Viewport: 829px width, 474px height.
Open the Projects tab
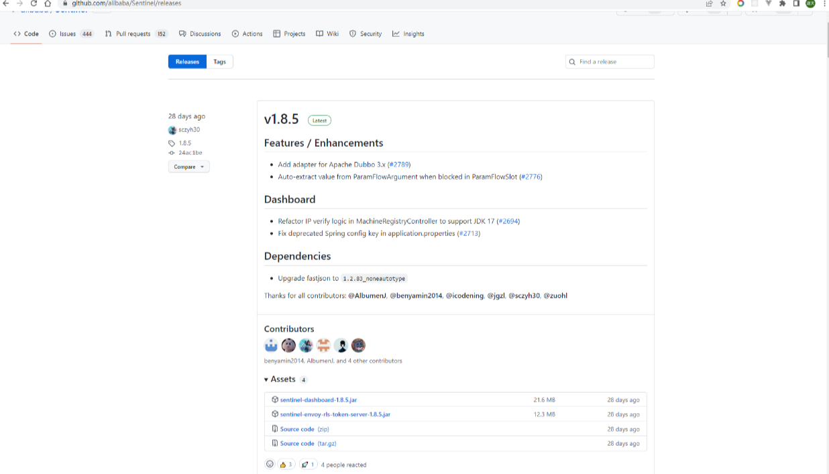[289, 34]
